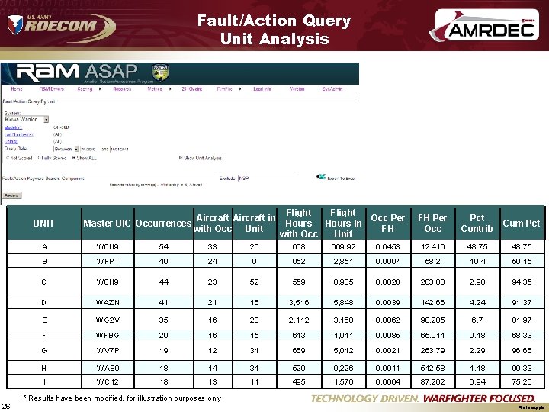The height and width of the screenshot is (412, 549).
Task: Click the Export To Excel link text
Action: pos(342,179)
